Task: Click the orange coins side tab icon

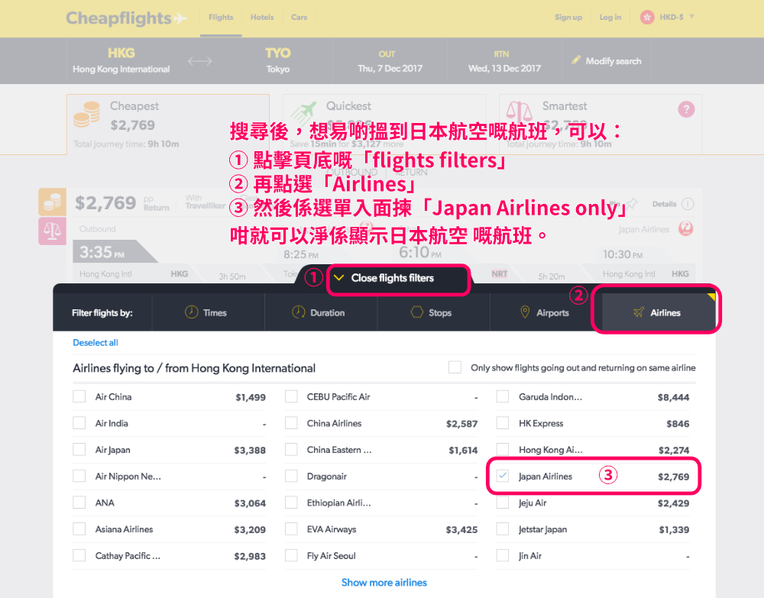Action: click(52, 202)
